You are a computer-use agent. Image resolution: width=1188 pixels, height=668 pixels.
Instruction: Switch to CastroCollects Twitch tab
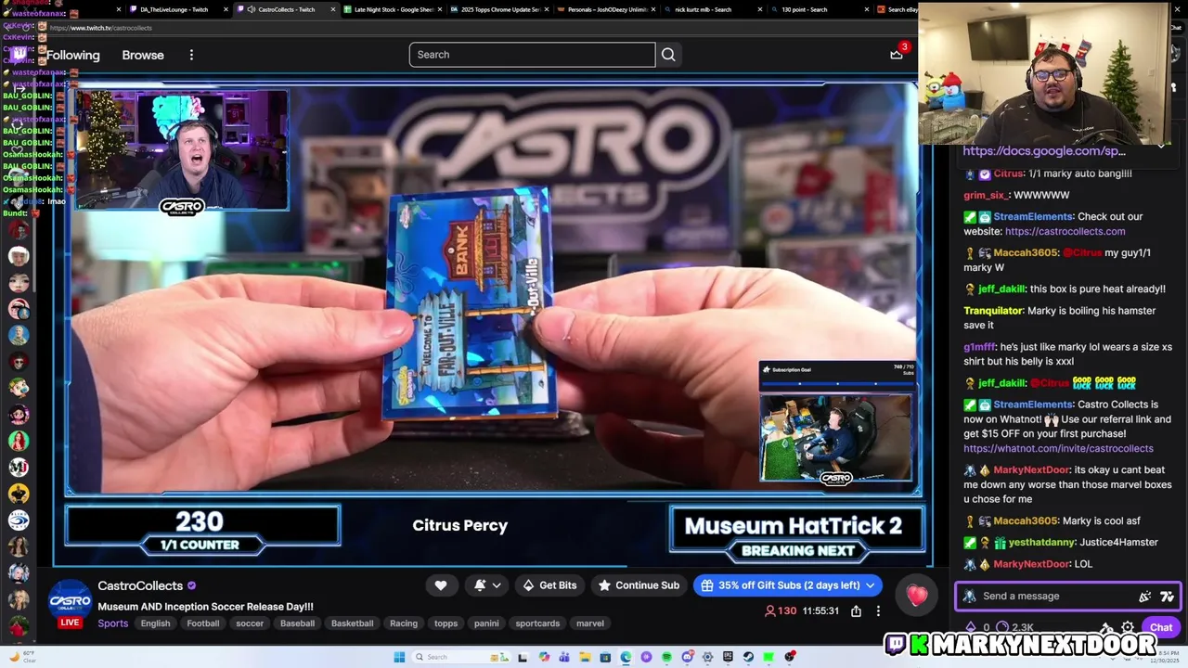tap(286, 9)
